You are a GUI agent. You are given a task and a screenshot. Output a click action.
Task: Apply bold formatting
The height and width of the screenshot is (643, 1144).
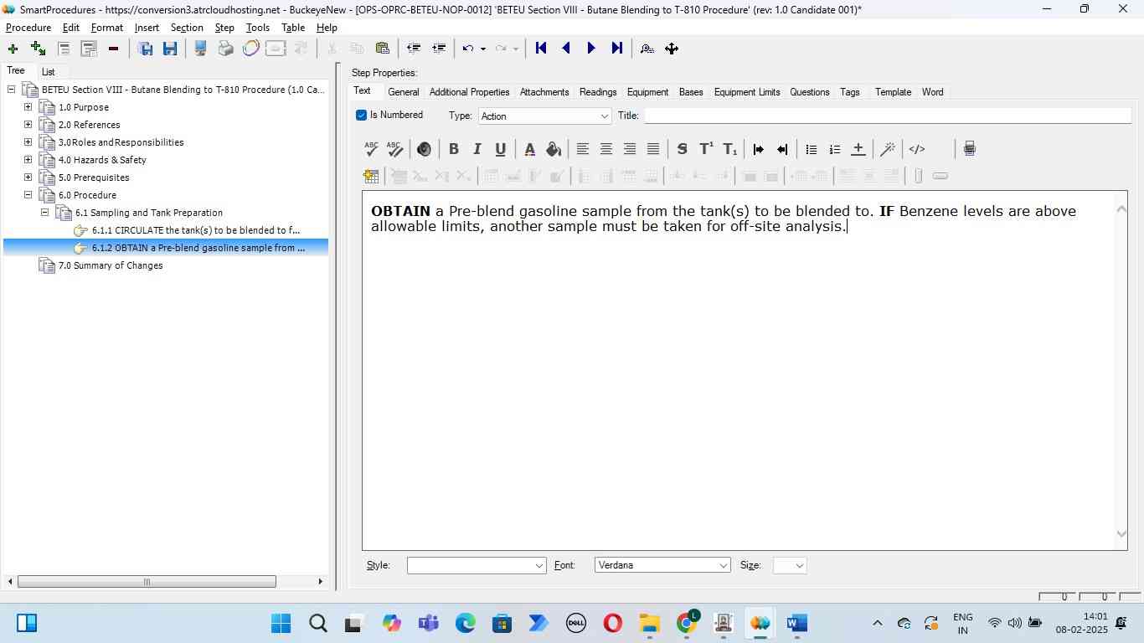pyautogui.click(x=454, y=149)
